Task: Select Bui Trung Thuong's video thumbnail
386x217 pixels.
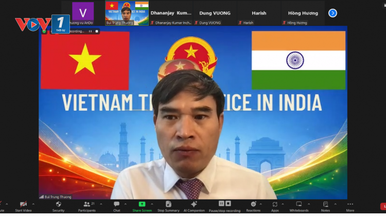Action: pyautogui.click(x=127, y=13)
